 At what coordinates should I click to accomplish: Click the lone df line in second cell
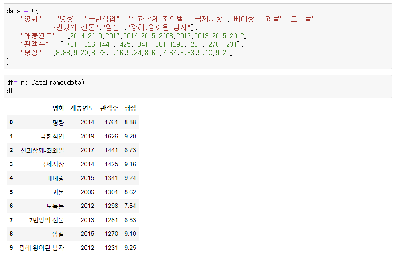pos(10,91)
